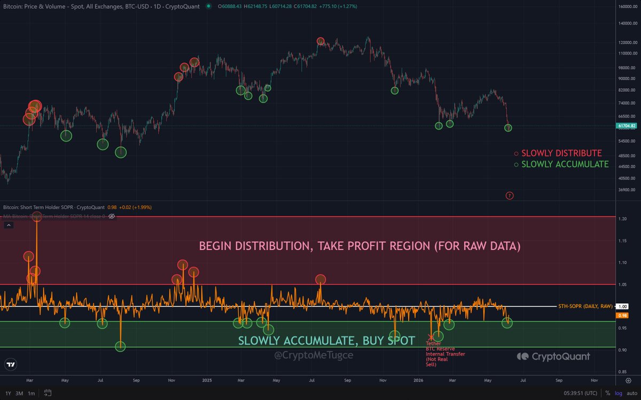This screenshot has width=641, height=400.
Task: Click the 2025 label on time axis
Action: 207,381
